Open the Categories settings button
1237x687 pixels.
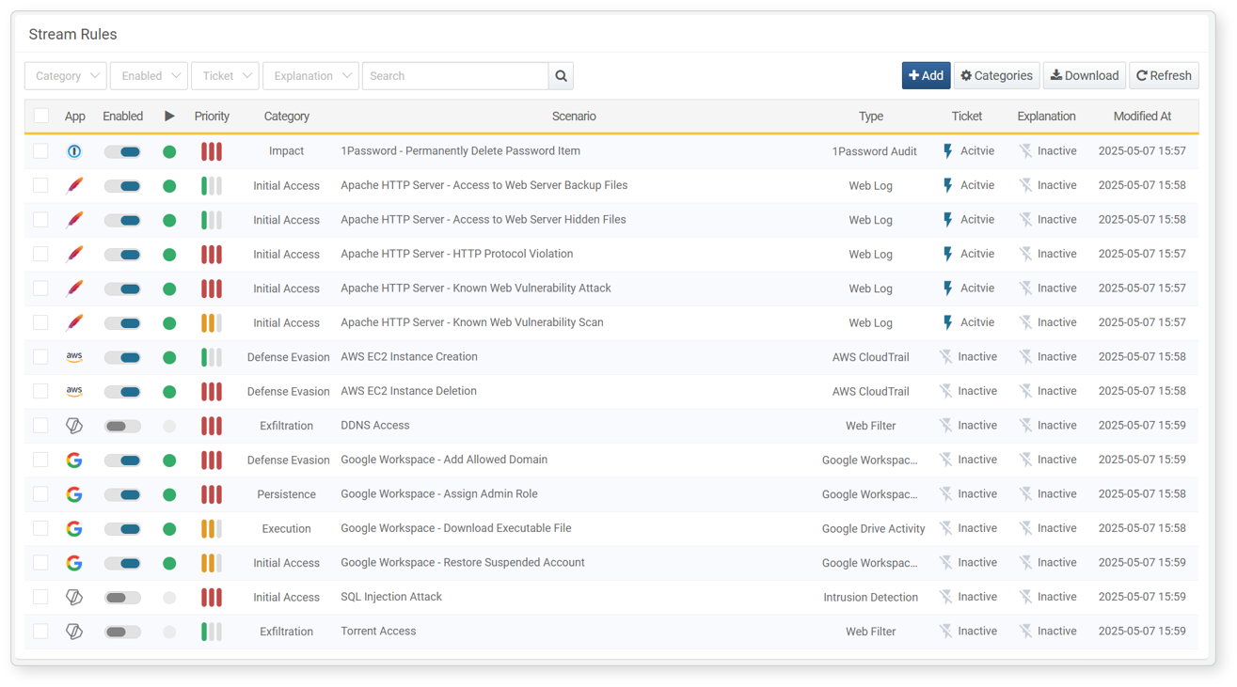point(996,76)
